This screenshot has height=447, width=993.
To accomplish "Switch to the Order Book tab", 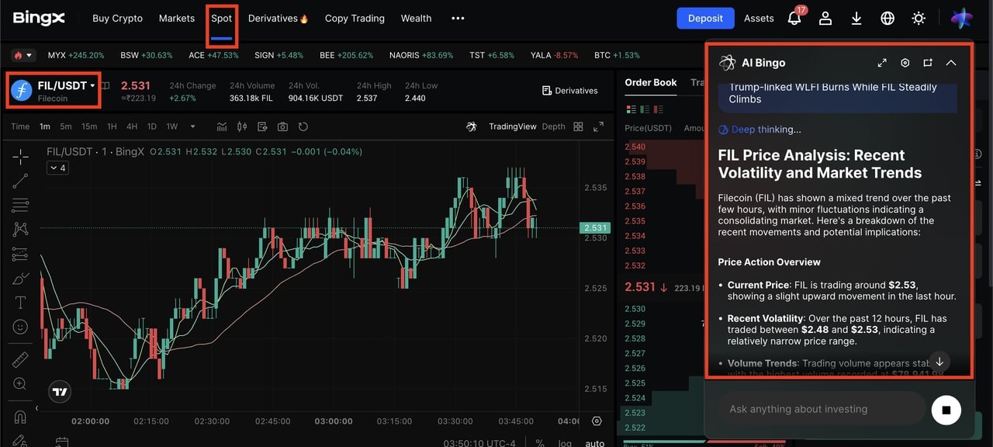I will pos(651,82).
